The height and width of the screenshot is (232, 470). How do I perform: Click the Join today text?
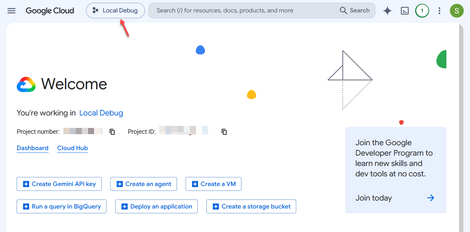coord(374,198)
